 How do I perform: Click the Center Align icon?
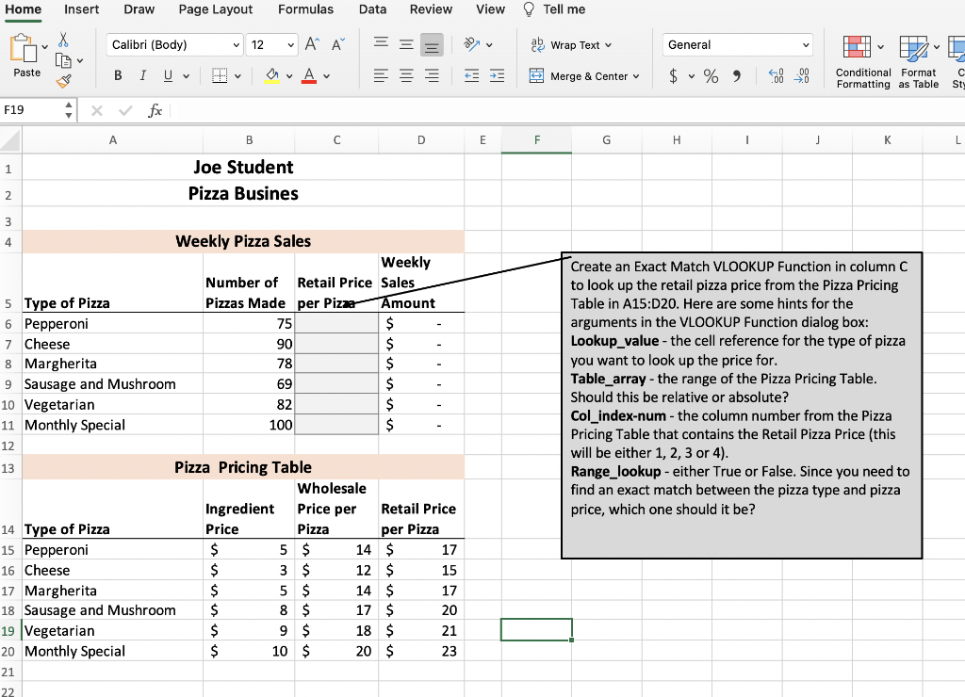404,75
